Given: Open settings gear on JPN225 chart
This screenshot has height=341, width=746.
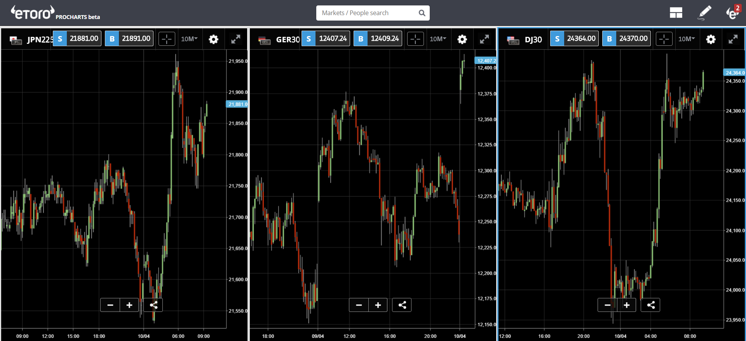Looking at the screenshot, I should (213, 39).
